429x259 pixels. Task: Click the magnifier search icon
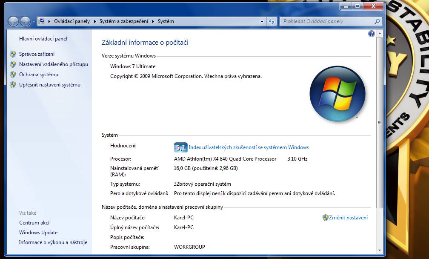(378, 21)
